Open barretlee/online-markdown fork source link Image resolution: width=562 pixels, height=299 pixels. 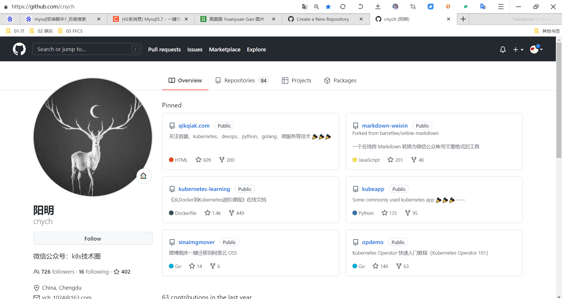tap(409, 133)
